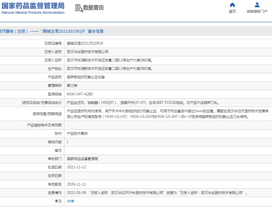Select registration number 国械注准20213010919 value
Viewport: 272px width, 208px height.
pyautogui.click(x=85, y=43)
